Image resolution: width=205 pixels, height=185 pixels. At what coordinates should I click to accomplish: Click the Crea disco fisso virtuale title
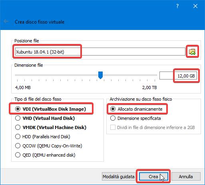tap(40, 22)
